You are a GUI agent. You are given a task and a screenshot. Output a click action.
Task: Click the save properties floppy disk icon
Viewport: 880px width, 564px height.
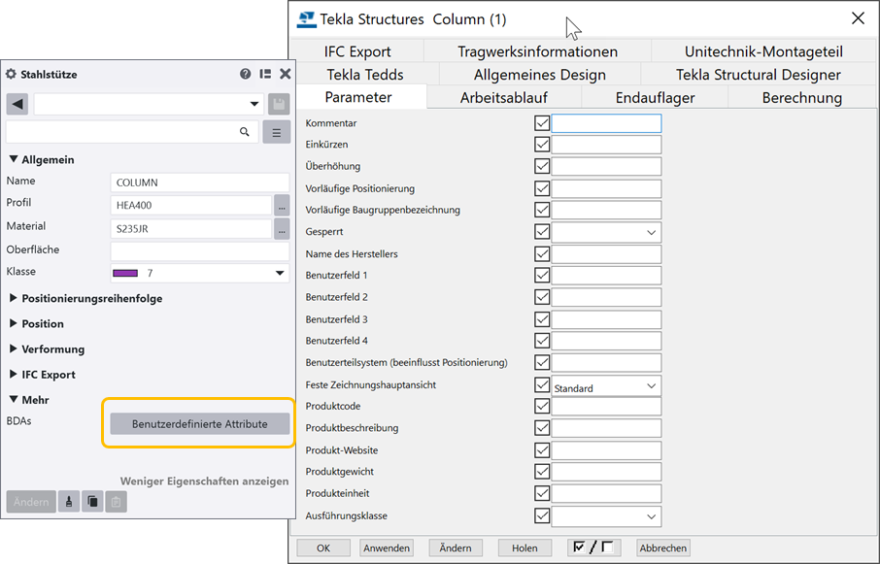click(279, 104)
